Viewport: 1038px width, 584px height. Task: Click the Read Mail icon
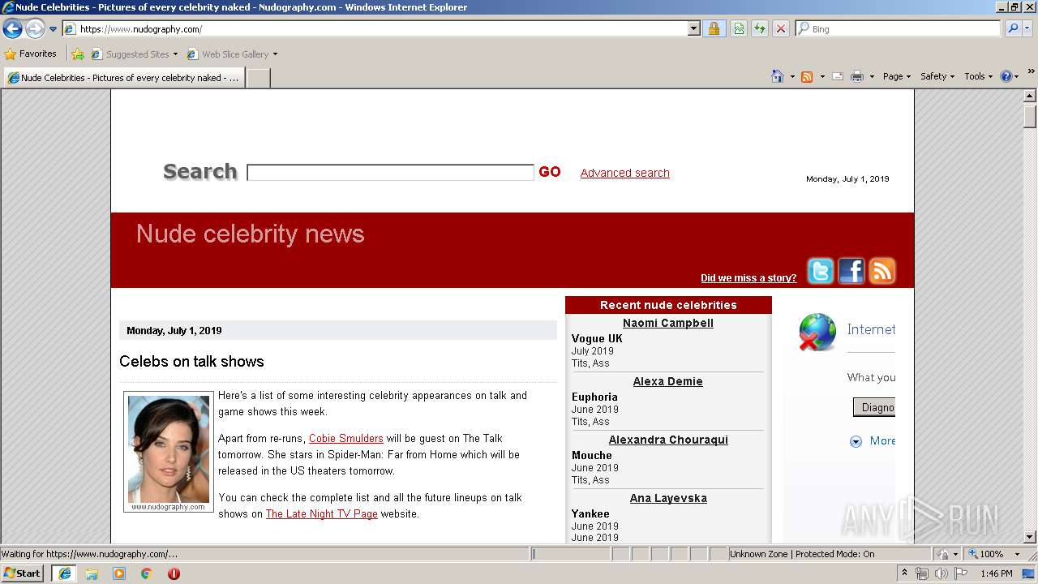838,76
